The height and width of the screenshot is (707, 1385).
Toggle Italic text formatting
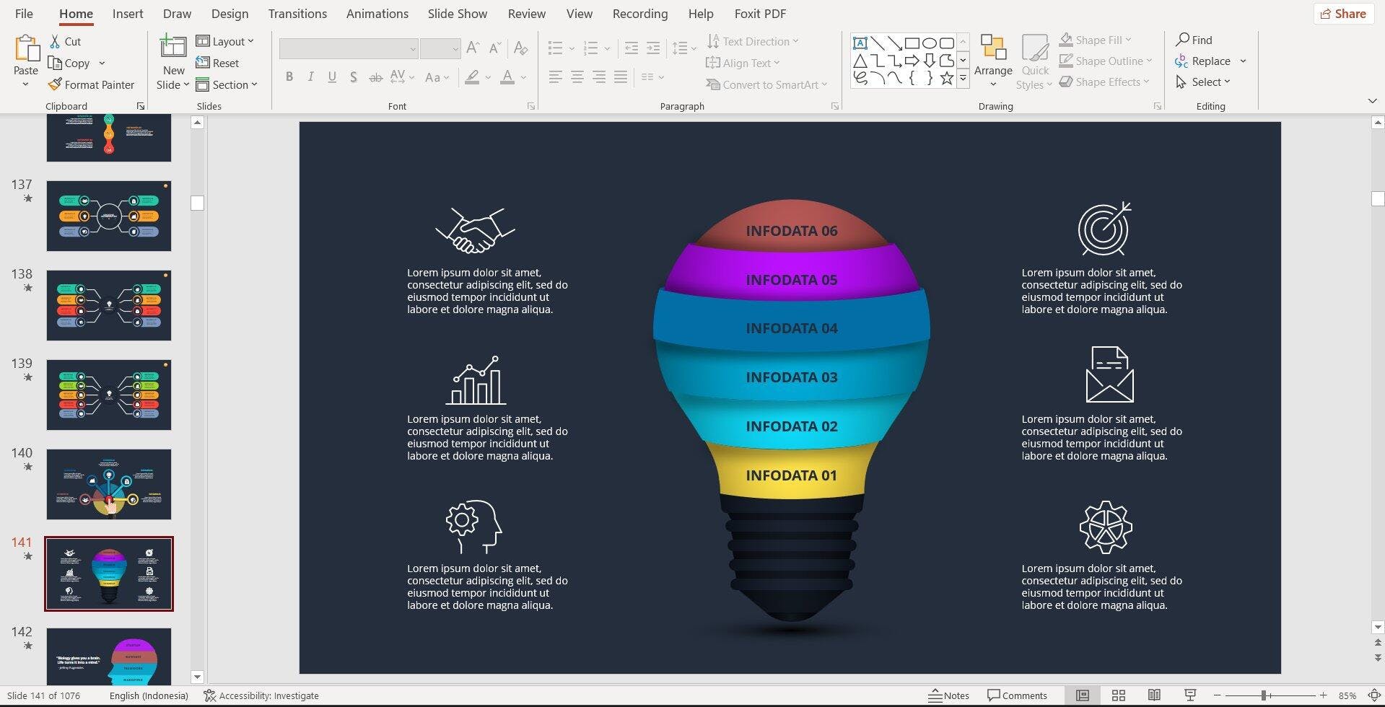311,77
